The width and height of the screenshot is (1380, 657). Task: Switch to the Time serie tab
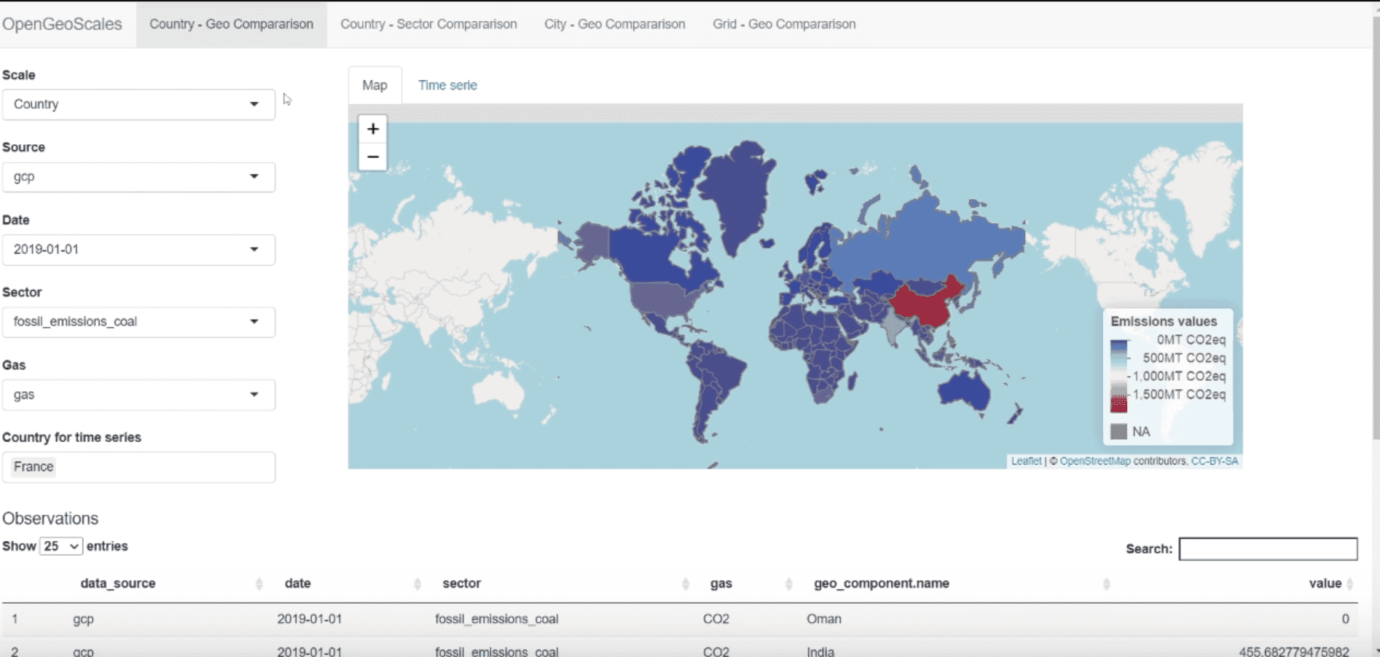tap(447, 85)
